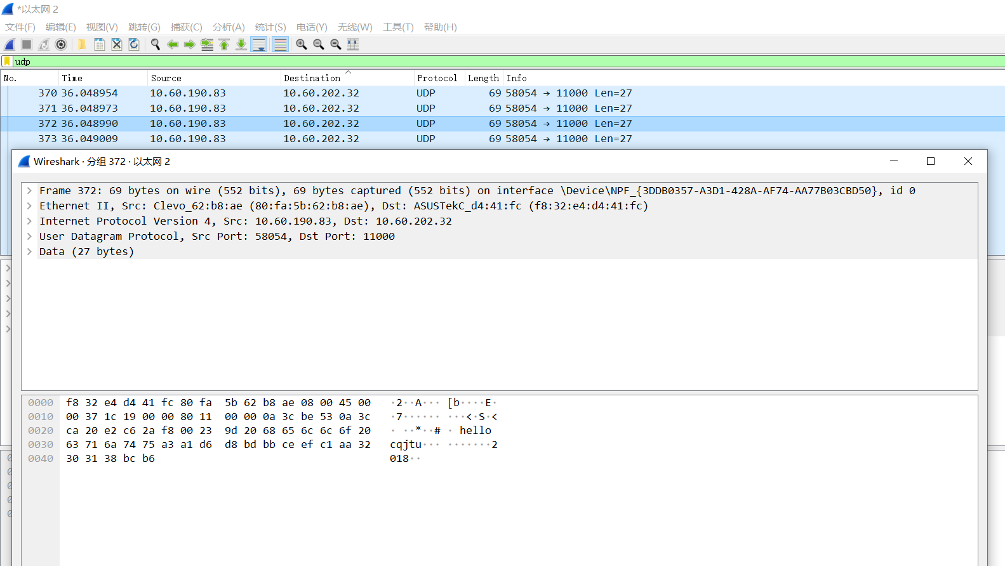Jump to the last packet

point(241,44)
